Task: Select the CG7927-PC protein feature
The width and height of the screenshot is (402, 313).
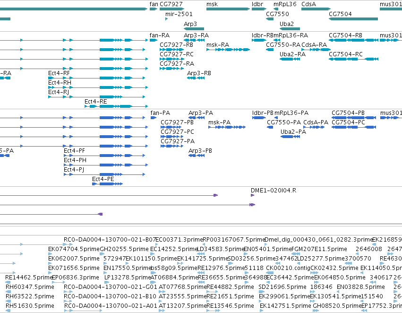Action: coord(172,137)
